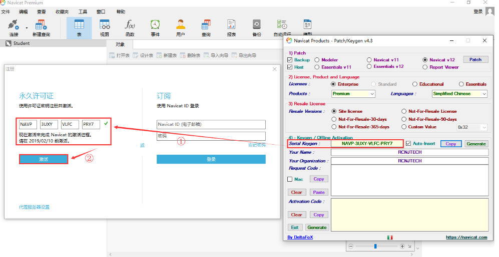The image size is (499, 257).
Task: Click the 新建表 new table icon
Action: 159,55
